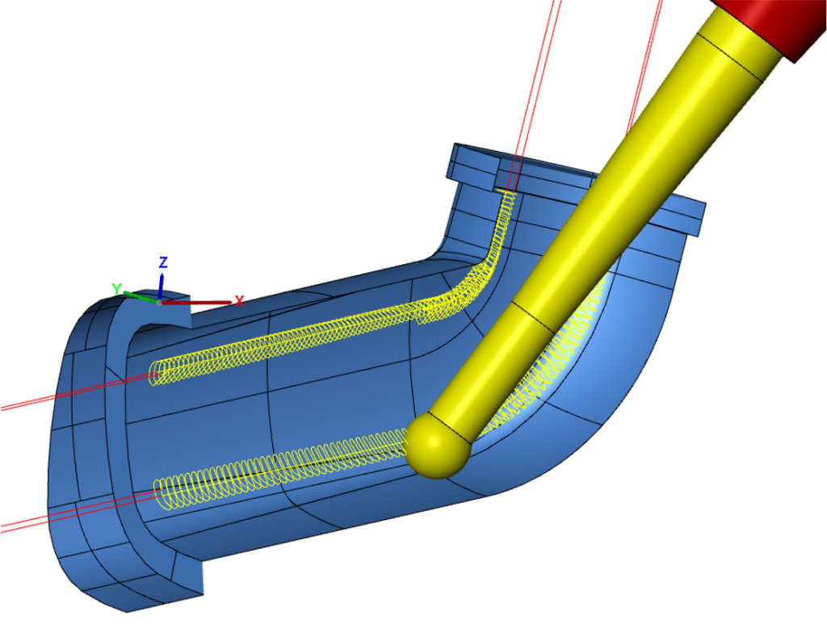Image resolution: width=827 pixels, height=624 pixels.
Task: Select the coordinate system origin point
Action: pyautogui.click(x=160, y=301)
